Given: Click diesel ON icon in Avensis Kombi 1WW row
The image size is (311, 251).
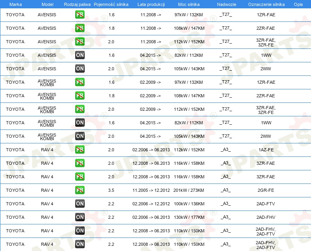Looking at the screenshot, I should coord(80,123).
